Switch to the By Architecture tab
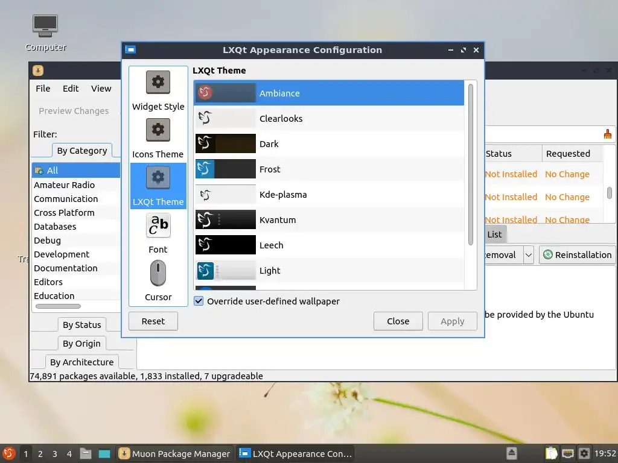Screen dimensions: 618x463 tap(81, 362)
